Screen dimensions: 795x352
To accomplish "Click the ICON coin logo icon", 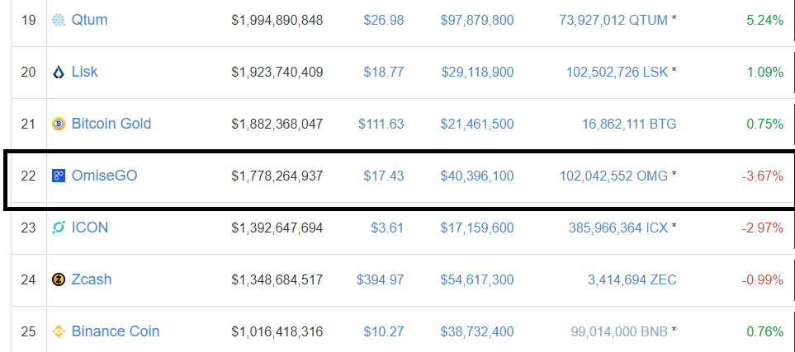I will [x=59, y=228].
